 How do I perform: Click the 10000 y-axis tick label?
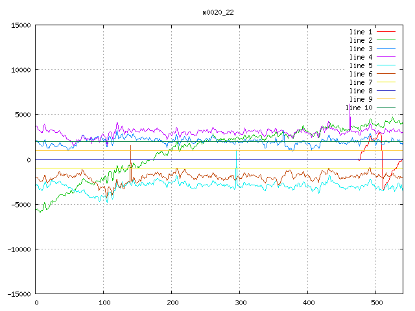[21, 70]
